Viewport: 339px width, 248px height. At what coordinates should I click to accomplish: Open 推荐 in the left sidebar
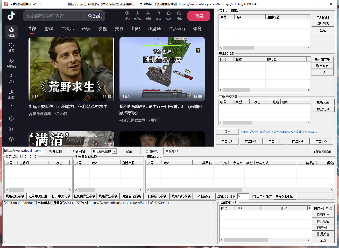click(x=11, y=47)
